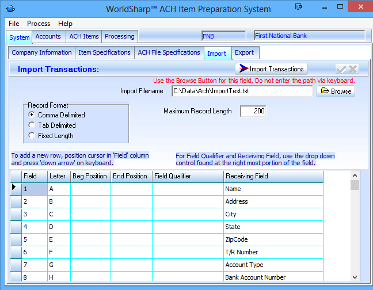Click the green checkmark save icon
This screenshot has width=373, height=290.
(x=341, y=69)
